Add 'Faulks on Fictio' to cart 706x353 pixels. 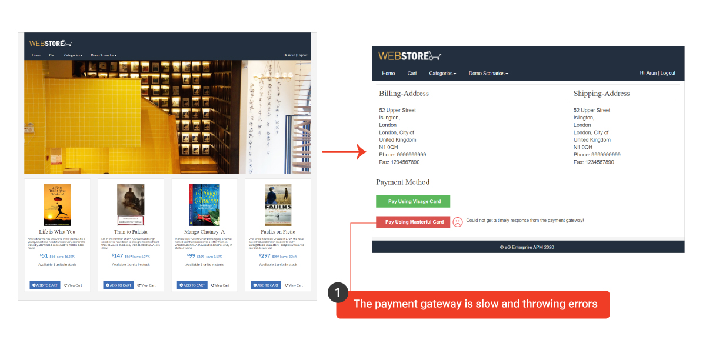[266, 285]
